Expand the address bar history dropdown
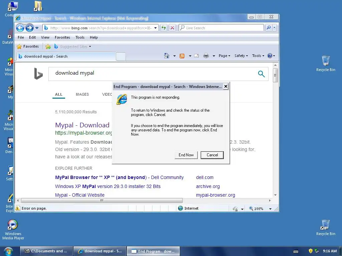The width and height of the screenshot is (342, 256). tap(155, 28)
